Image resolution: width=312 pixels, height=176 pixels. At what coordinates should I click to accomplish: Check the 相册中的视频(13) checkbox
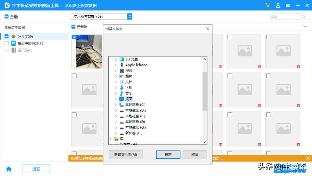(x=6, y=43)
